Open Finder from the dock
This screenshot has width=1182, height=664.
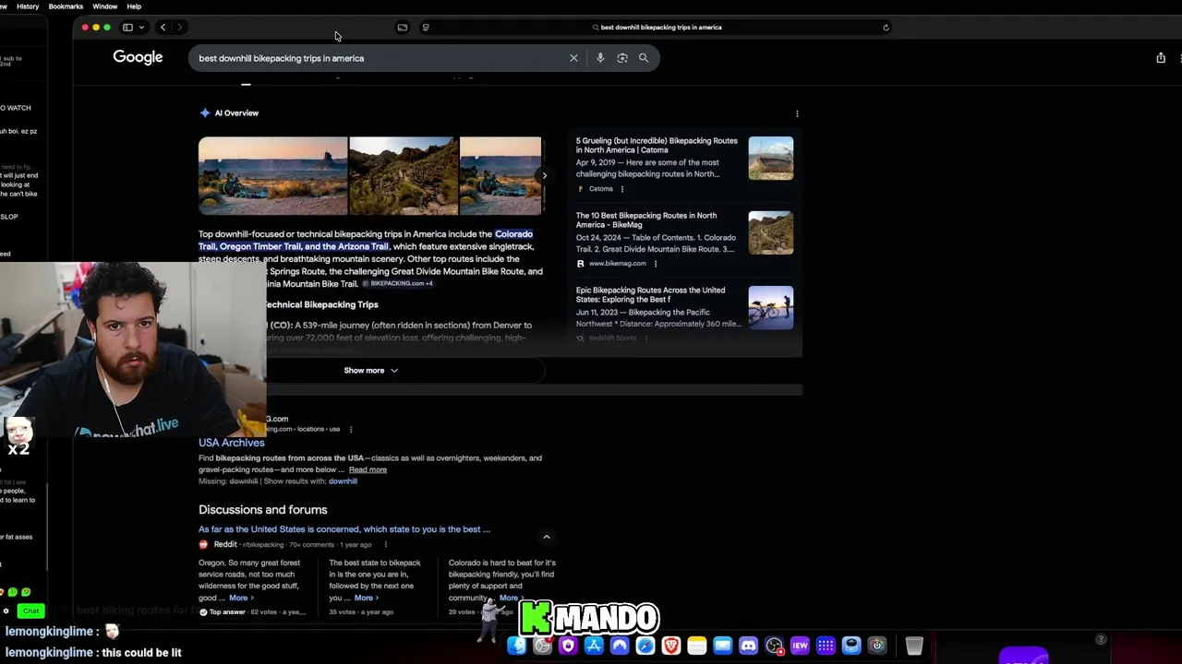pyautogui.click(x=516, y=646)
